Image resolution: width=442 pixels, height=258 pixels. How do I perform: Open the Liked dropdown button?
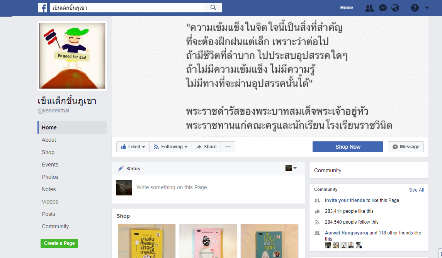[x=133, y=147]
